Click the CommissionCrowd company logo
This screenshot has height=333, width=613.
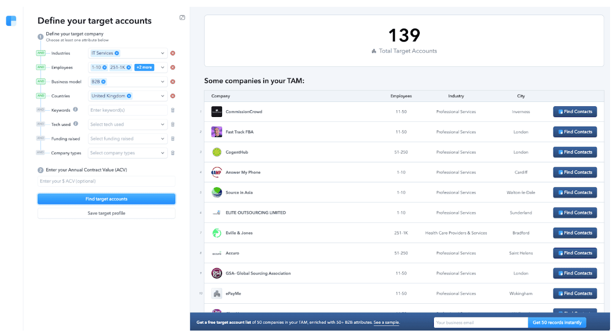[x=217, y=111]
